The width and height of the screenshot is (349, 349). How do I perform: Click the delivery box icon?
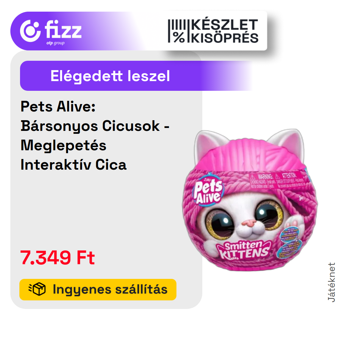coord(37,289)
